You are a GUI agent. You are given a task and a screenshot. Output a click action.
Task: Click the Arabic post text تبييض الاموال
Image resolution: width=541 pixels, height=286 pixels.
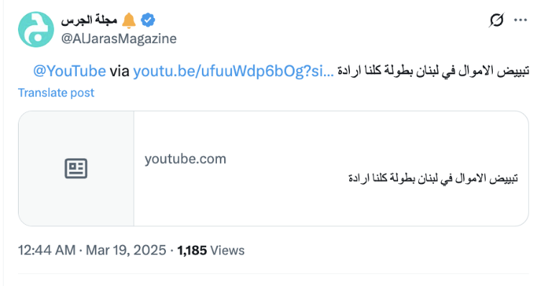click(433, 70)
